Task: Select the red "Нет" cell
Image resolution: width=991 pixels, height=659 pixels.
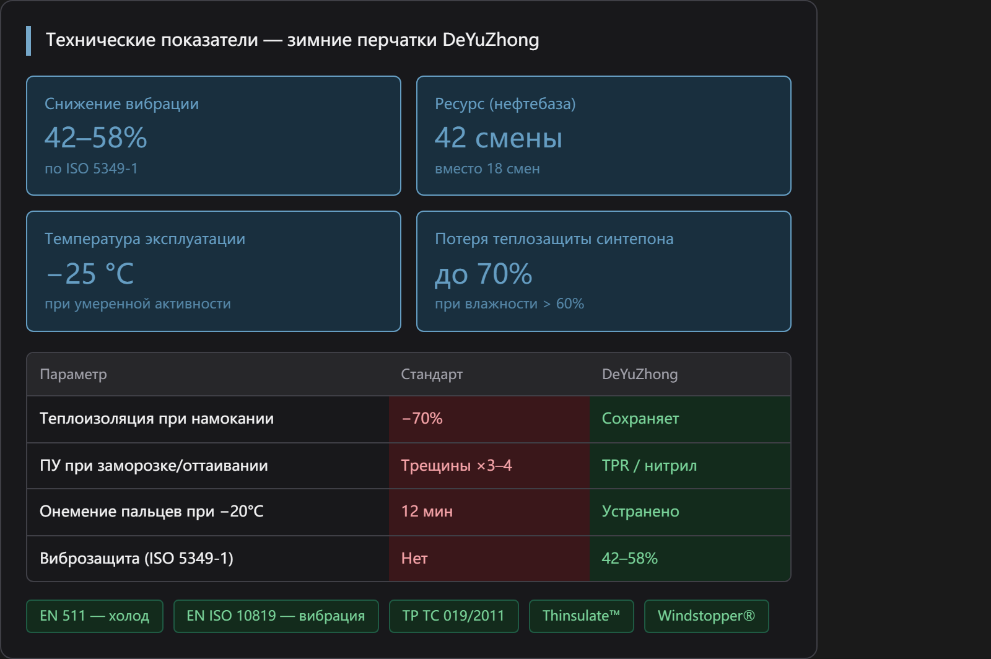Action: (x=489, y=559)
